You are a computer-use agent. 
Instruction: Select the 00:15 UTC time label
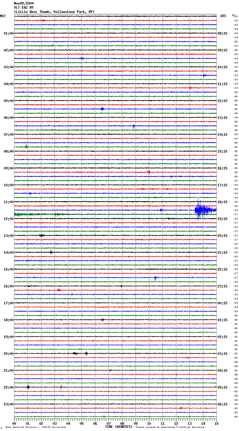[x=222, y=303]
